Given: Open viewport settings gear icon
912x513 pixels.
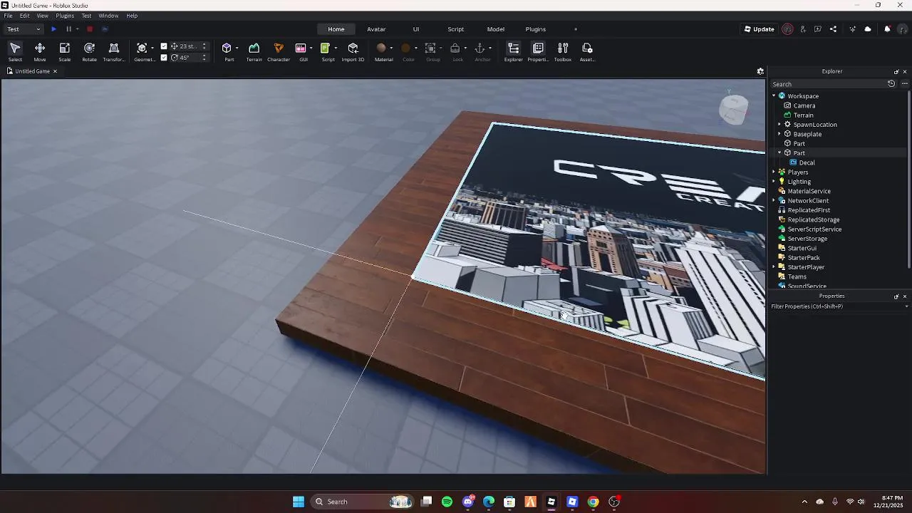Looking at the screenshot, I should click(x=760, y=71).
